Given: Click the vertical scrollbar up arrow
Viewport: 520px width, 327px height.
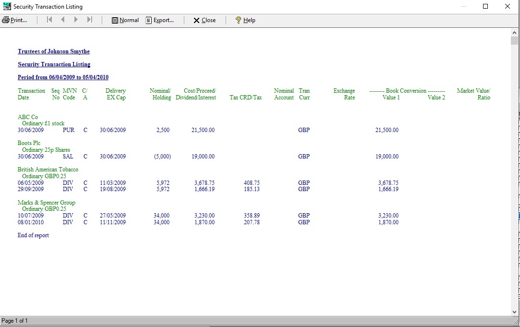Looking at the screenshot, I should 514,33.
